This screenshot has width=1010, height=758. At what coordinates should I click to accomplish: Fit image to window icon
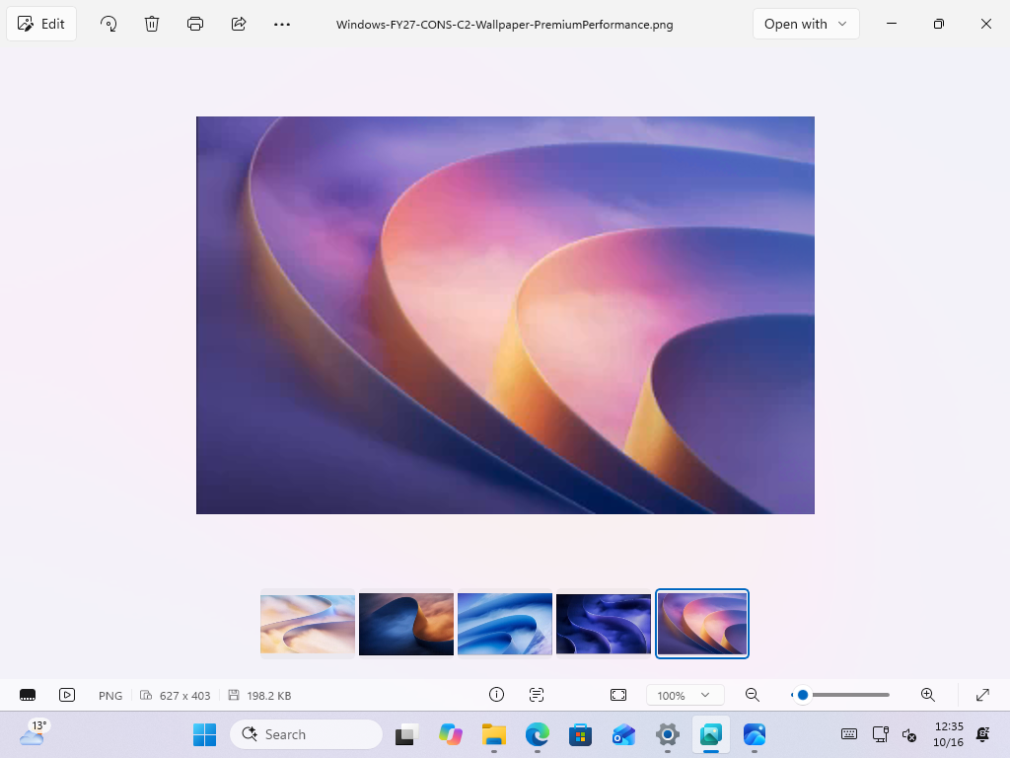click(618, 695)
